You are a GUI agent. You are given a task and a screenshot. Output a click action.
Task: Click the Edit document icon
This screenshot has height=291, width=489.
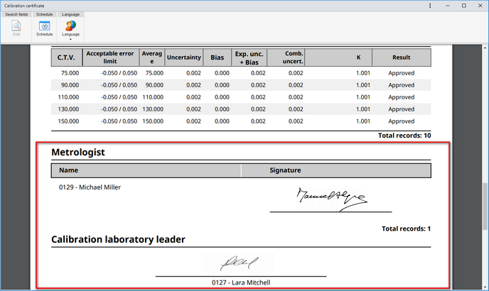click(16, 26)
